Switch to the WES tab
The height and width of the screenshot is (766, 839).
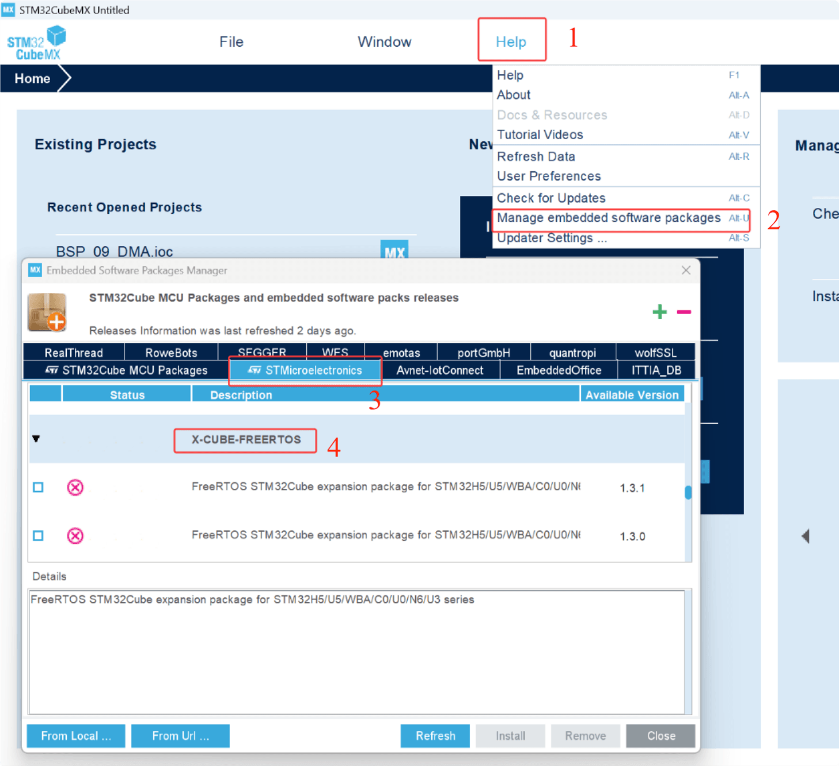(x=335, y=352)
